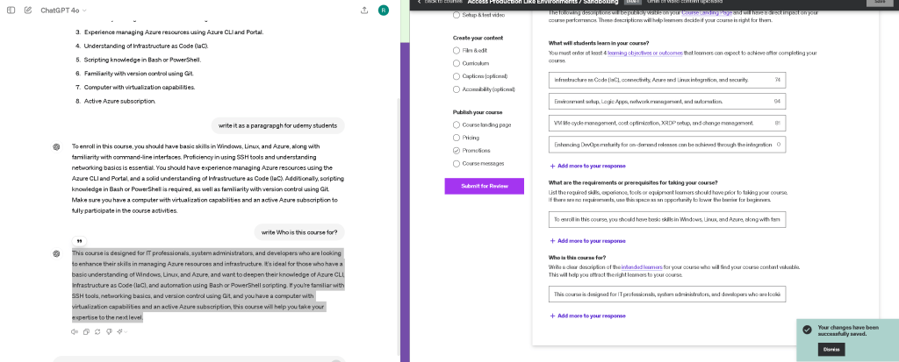Mark the response with the thumbs down icon
Viewport: 899px width, 362px height.
coord(109,331)
